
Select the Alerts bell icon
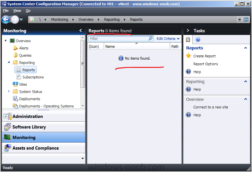pos(16,48)
